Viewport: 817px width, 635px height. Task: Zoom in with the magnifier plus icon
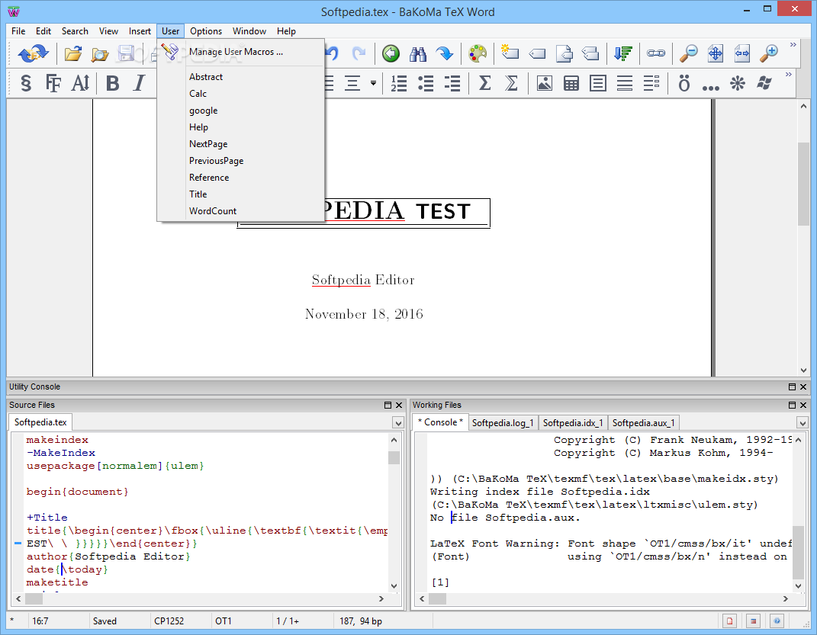(x=768, y=53)
